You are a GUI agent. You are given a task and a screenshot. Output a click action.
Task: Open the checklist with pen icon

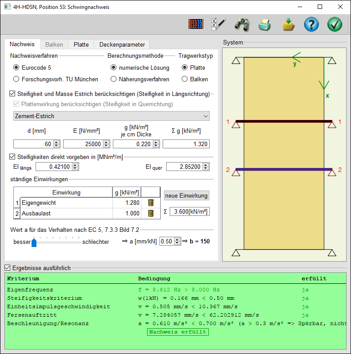tap(219, 24)
